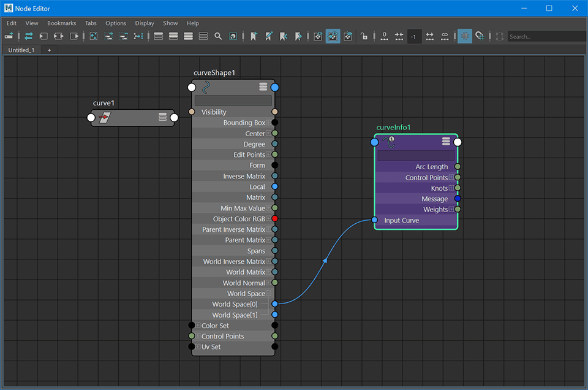Click the curveInfo1 node view mode button
Image resolution: width=588 pixels, height=390 pixels.
click(446, 142)
